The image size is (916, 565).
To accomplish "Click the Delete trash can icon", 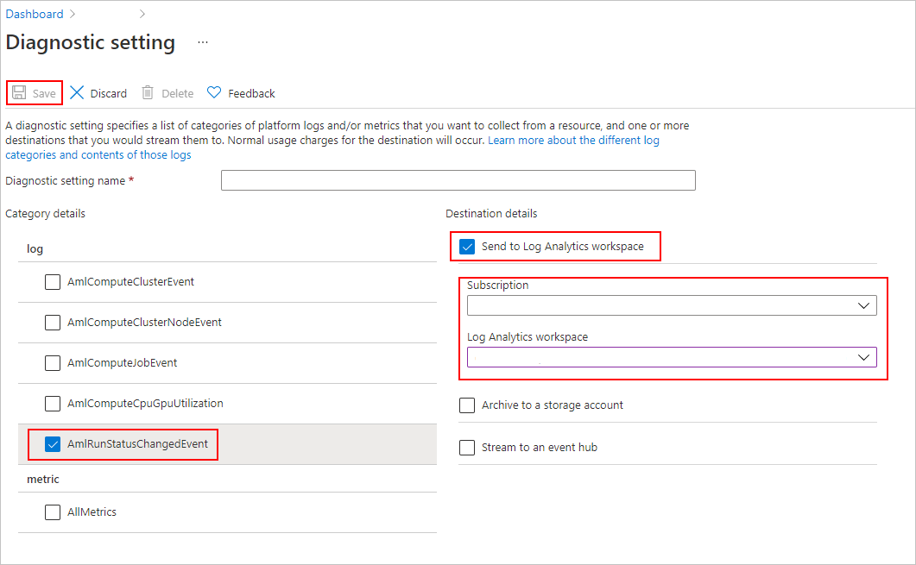I will [148, 93].
